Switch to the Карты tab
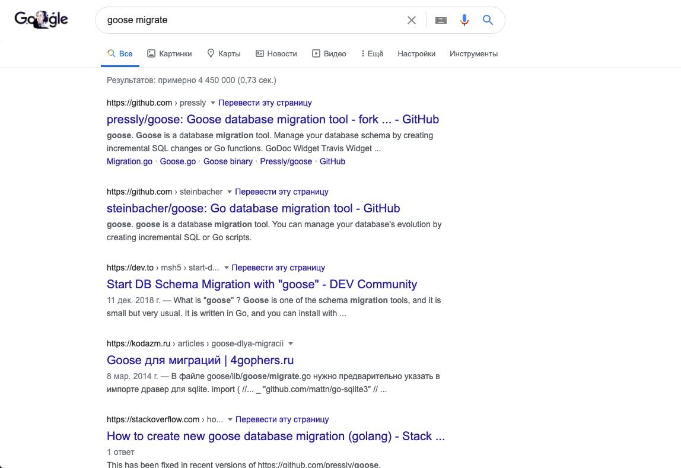 coord(224,54)
